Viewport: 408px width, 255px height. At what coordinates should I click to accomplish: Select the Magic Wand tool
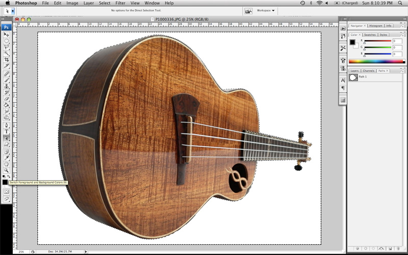coord(6,54)
